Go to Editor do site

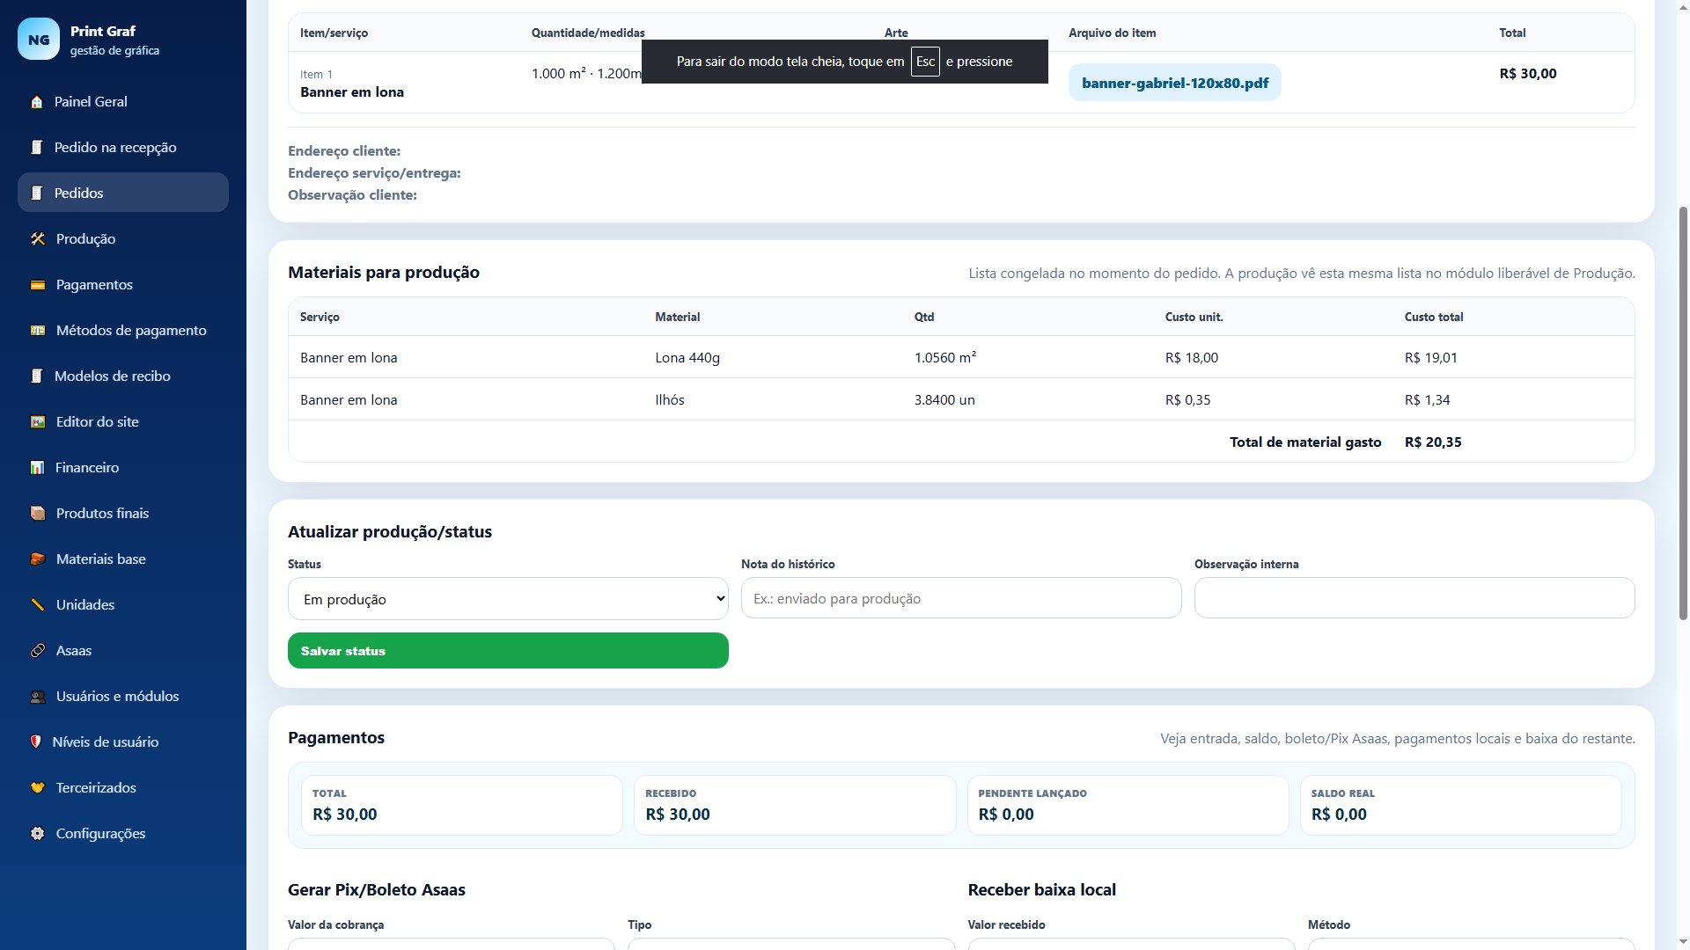[123, 422]
